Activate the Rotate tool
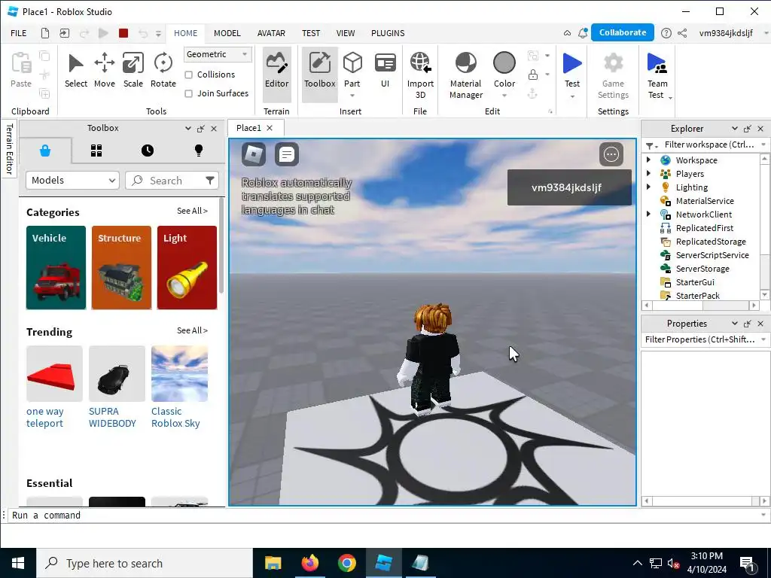The height and width of the screenshot is (578, 771). (163, 71)
